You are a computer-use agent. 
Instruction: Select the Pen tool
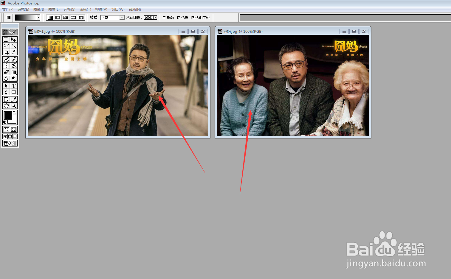click(6, 92)
